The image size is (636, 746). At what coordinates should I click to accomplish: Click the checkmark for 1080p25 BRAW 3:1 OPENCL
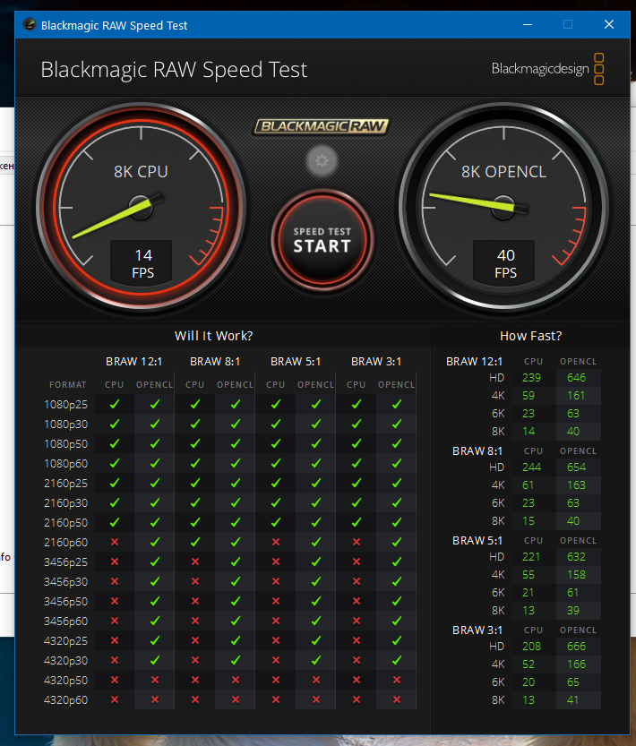point(397,404)
